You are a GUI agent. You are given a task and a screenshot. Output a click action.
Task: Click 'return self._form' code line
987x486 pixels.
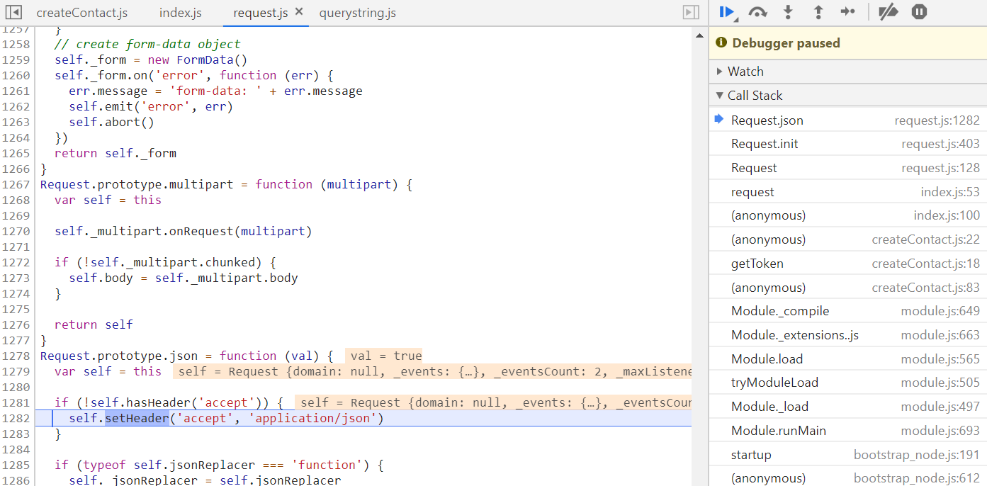click(x=115, y=153)
